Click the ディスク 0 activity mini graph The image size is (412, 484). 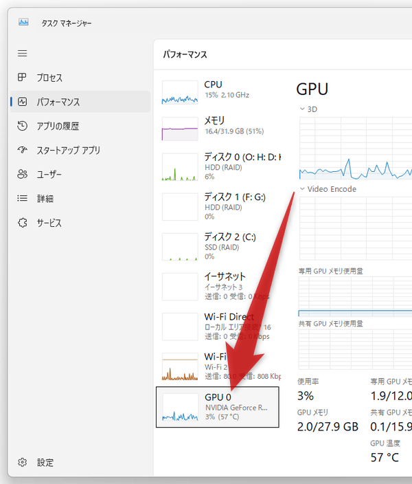[180, 166]
